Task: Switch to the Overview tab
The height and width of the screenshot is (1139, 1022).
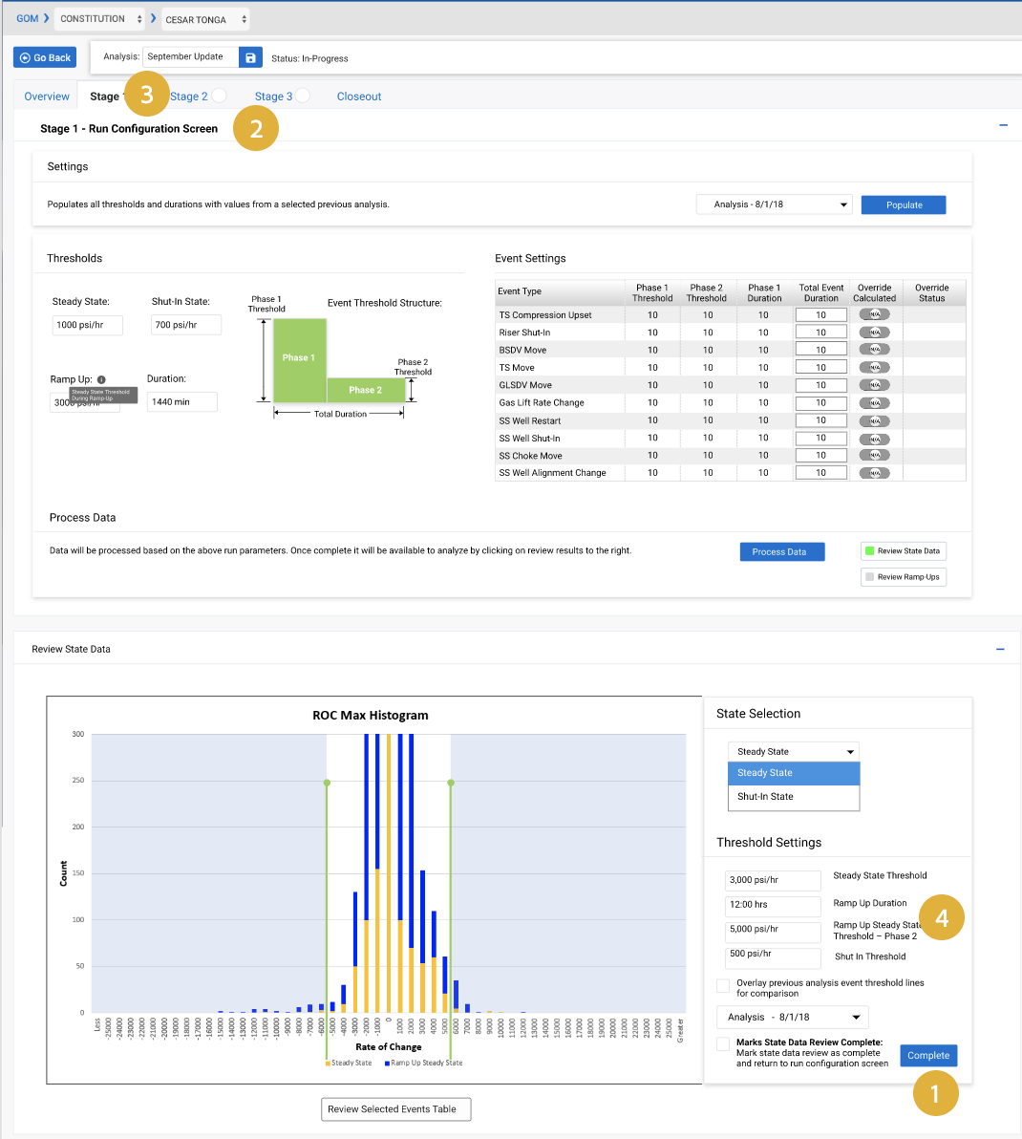Action: (x=47, y=97)
